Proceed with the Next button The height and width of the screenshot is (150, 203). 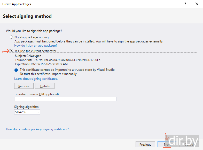point(167,144)
